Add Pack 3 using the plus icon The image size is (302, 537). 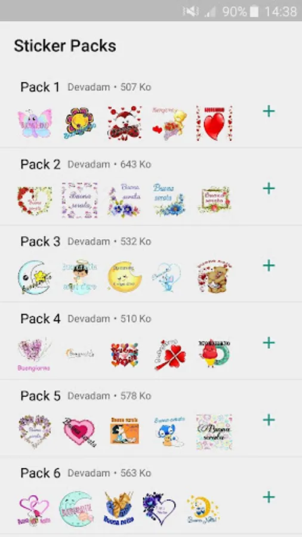[269, 266]
